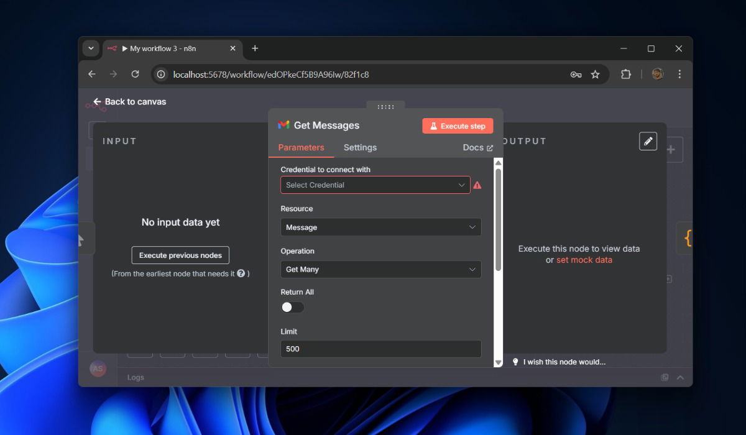Switch to the Settings tab
Viewport: 746px width, 435px height.
pyautogui.click(x=360, y=147)
